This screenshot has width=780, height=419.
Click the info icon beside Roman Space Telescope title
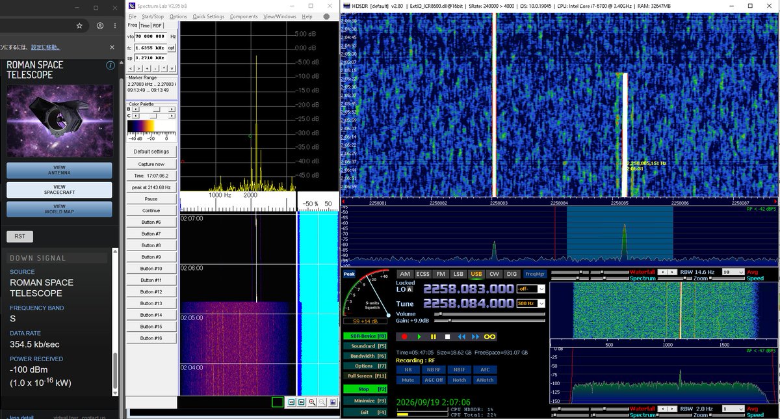110,66
